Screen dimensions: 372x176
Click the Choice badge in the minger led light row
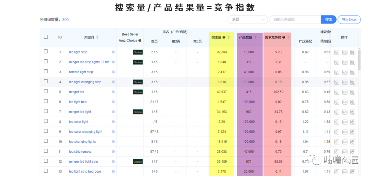point(137,112)
